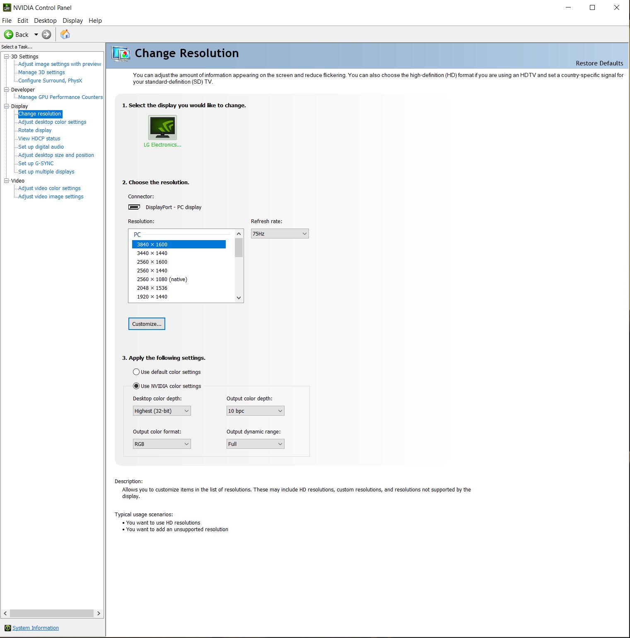The height and width of the screenshot is (638, 630).
Task: Open Output color depth dropdown
Action: point(256,411)
